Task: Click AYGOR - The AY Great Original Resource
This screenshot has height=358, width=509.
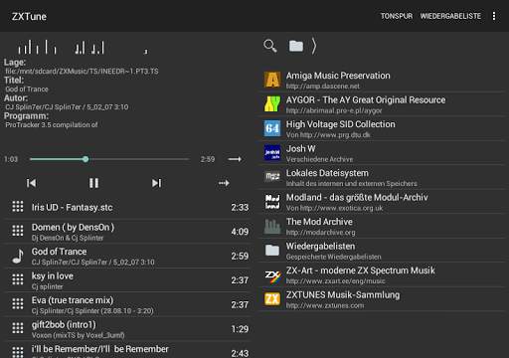Action: [366, 99]
